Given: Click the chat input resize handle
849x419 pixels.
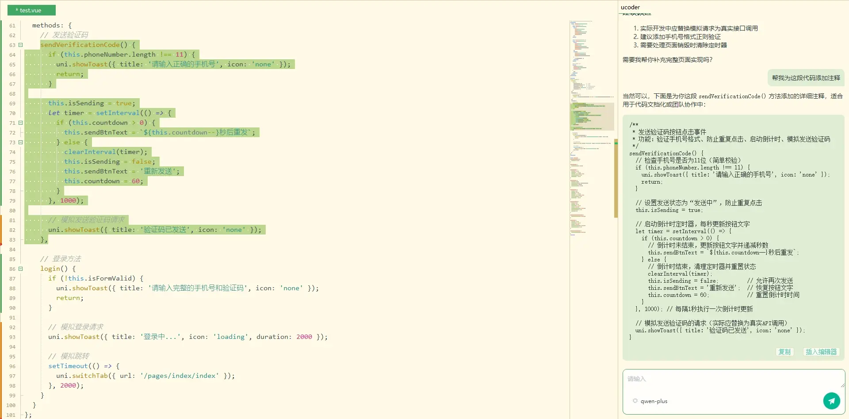Looking at the screenshot, I should [x=842, y=385].
